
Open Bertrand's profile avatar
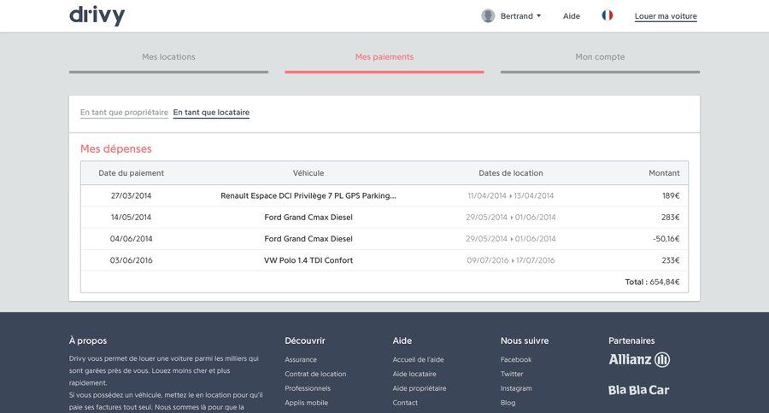488,15
